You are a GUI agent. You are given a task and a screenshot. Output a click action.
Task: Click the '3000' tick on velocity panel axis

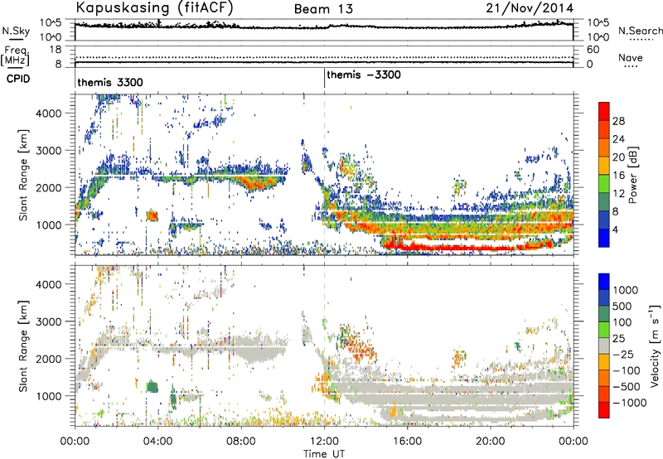pyautogui.click(x=49, y=321)
